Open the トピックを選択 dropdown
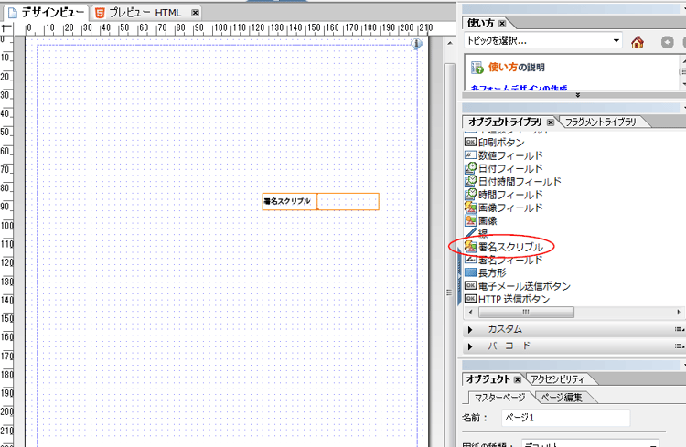Viewport: 686px width, 447px height. 616,40
